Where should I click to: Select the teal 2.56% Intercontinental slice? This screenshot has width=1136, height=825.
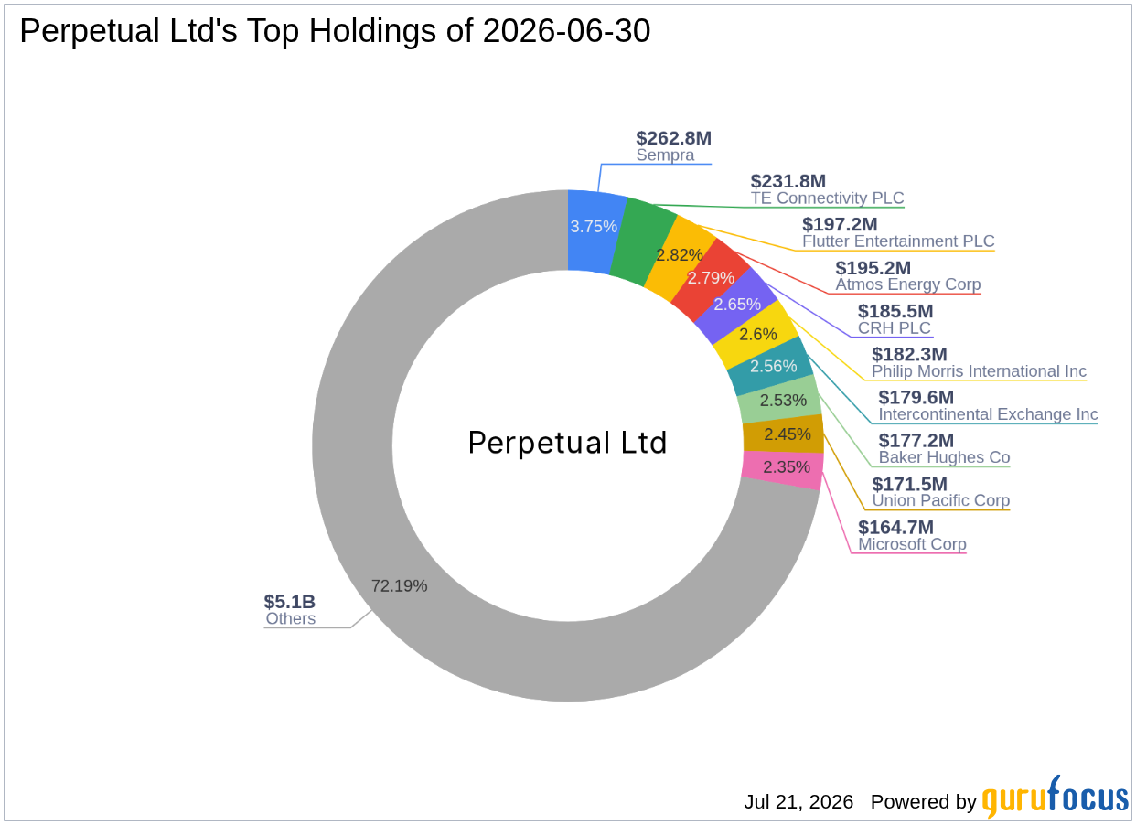pyautogui.click(x=771, y=366)
